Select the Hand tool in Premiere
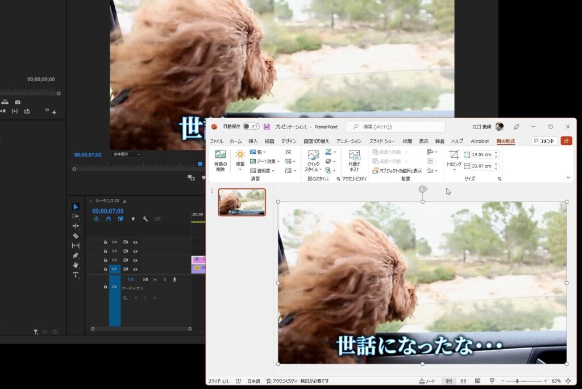 click(x=76, y=265)
